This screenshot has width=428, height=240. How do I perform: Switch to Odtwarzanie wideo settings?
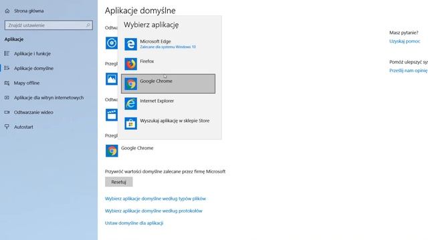click(33, 112)
